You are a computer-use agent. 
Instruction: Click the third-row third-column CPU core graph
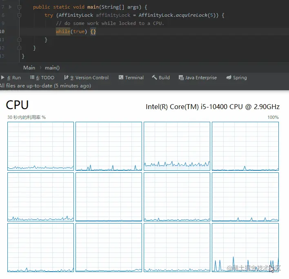click(x=177, y=248)
